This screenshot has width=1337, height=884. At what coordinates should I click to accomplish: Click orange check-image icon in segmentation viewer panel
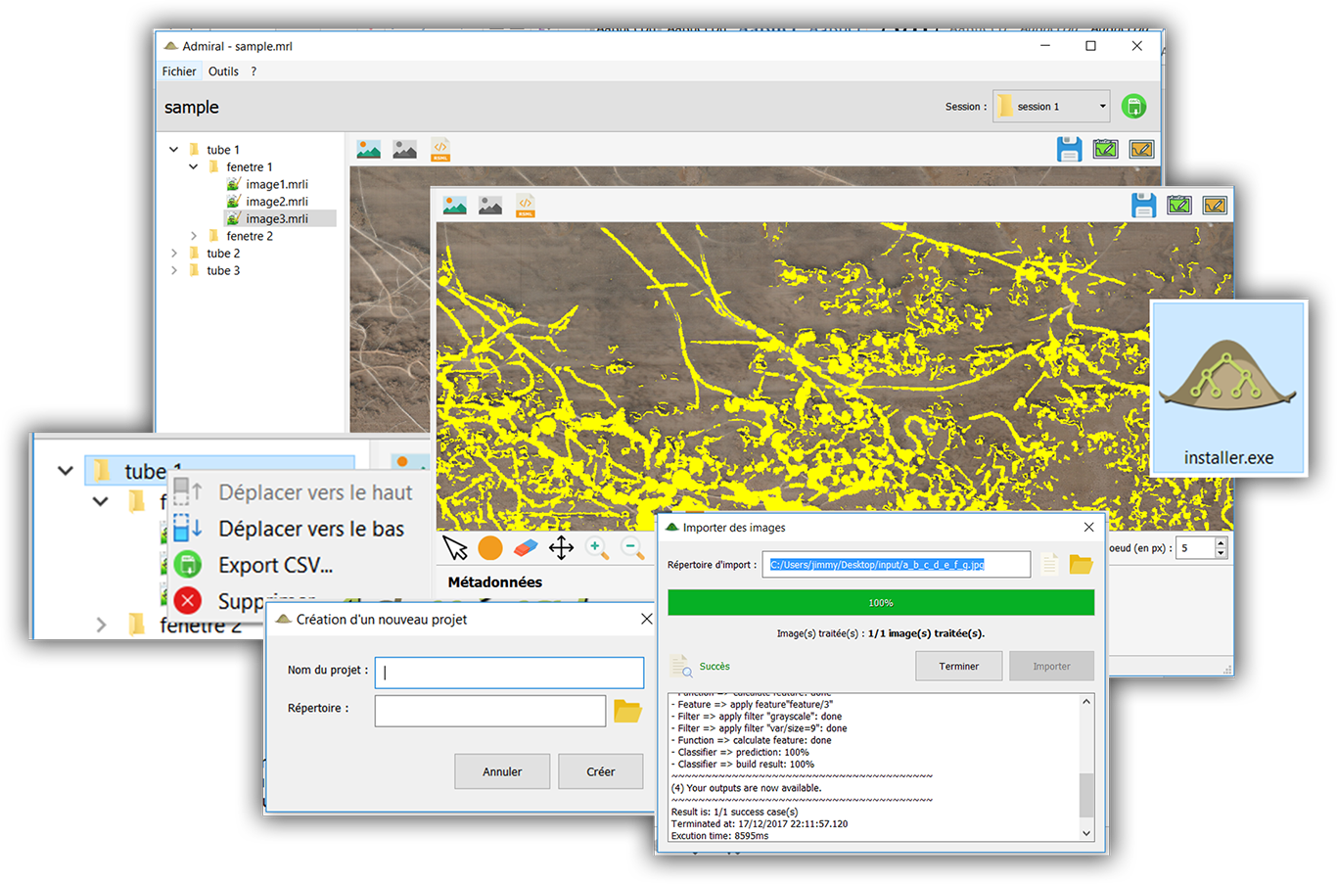1215,205
